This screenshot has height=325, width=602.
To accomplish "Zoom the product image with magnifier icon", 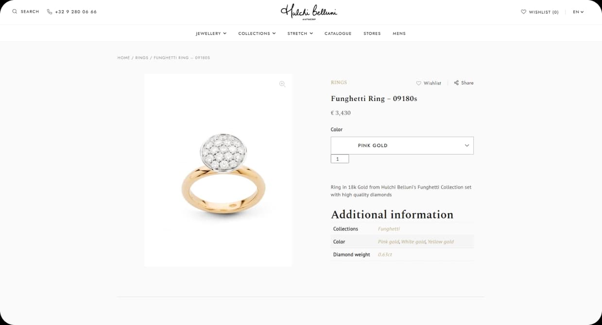I will coord(282,84).
